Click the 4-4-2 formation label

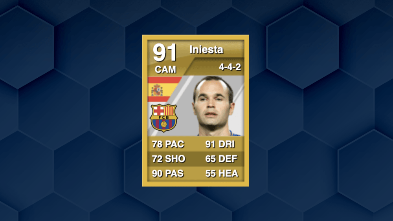point(230,67)
